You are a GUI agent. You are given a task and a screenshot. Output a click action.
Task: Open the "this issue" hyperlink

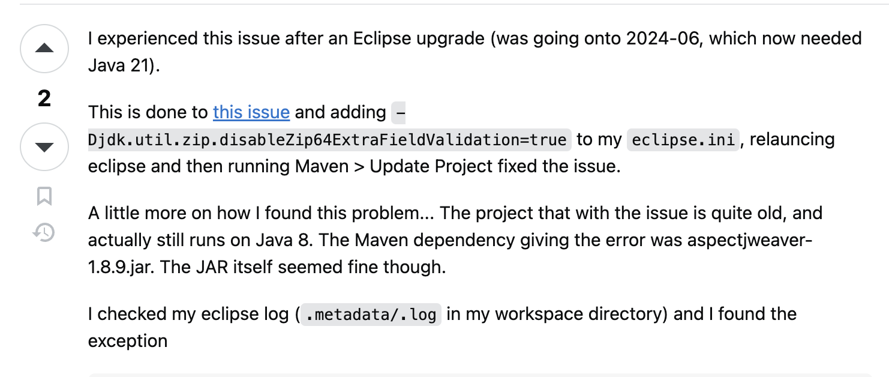coord(251,112)
